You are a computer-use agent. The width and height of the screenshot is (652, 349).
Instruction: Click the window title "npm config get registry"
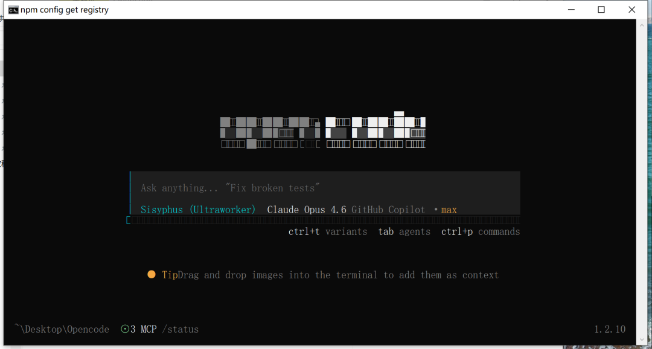[65, 10]
